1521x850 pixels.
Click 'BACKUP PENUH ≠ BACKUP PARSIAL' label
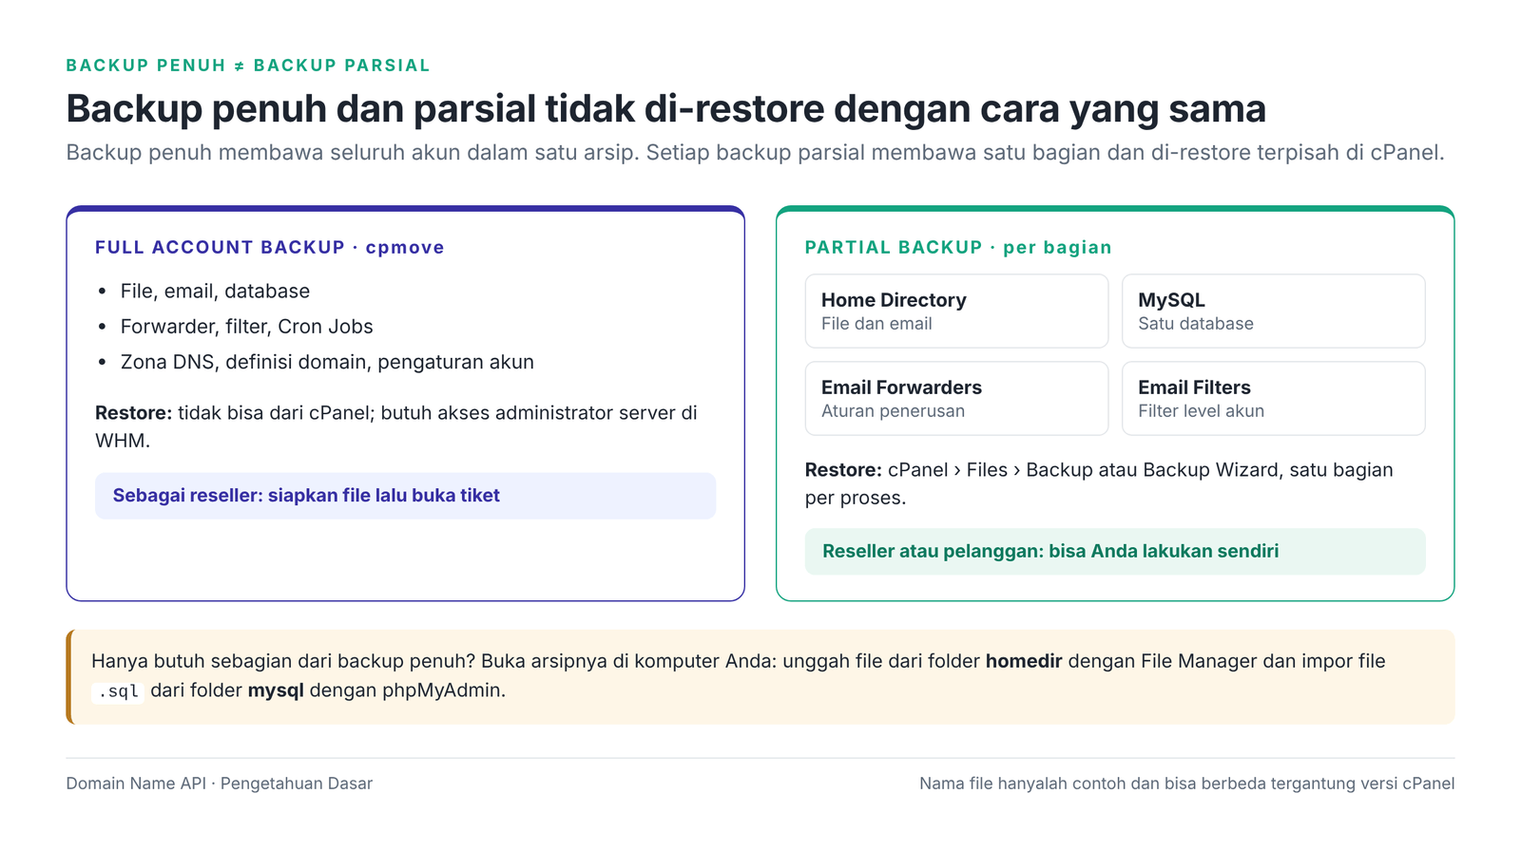pos(248,66)
